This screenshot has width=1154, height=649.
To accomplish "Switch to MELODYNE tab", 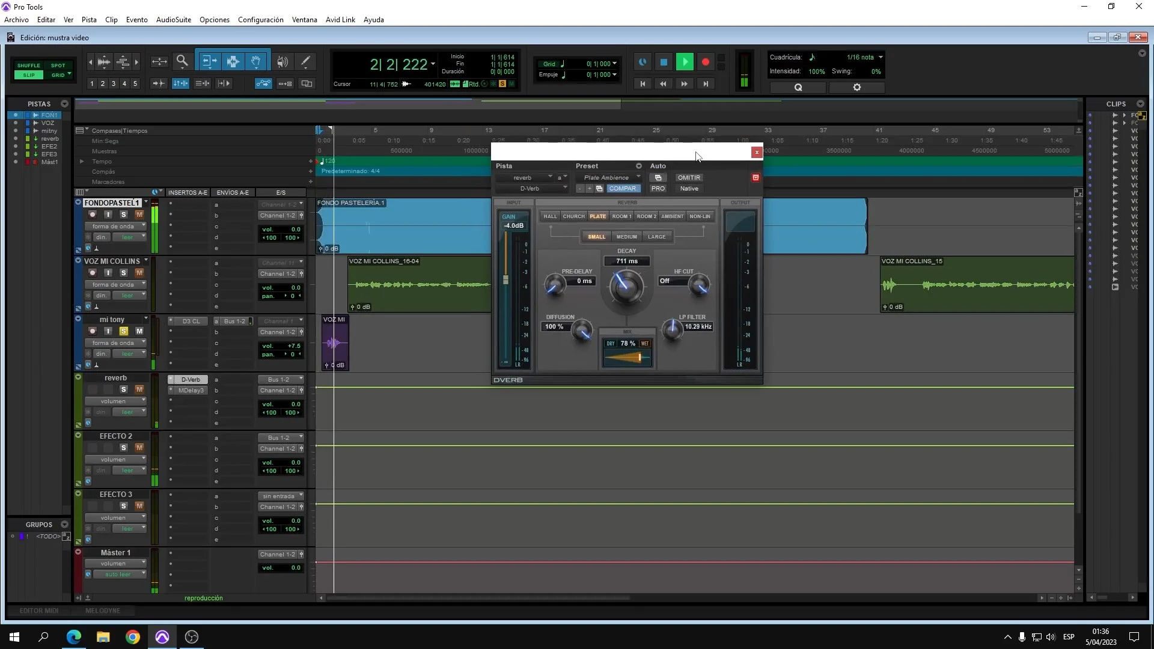I will tap(103, 611).
